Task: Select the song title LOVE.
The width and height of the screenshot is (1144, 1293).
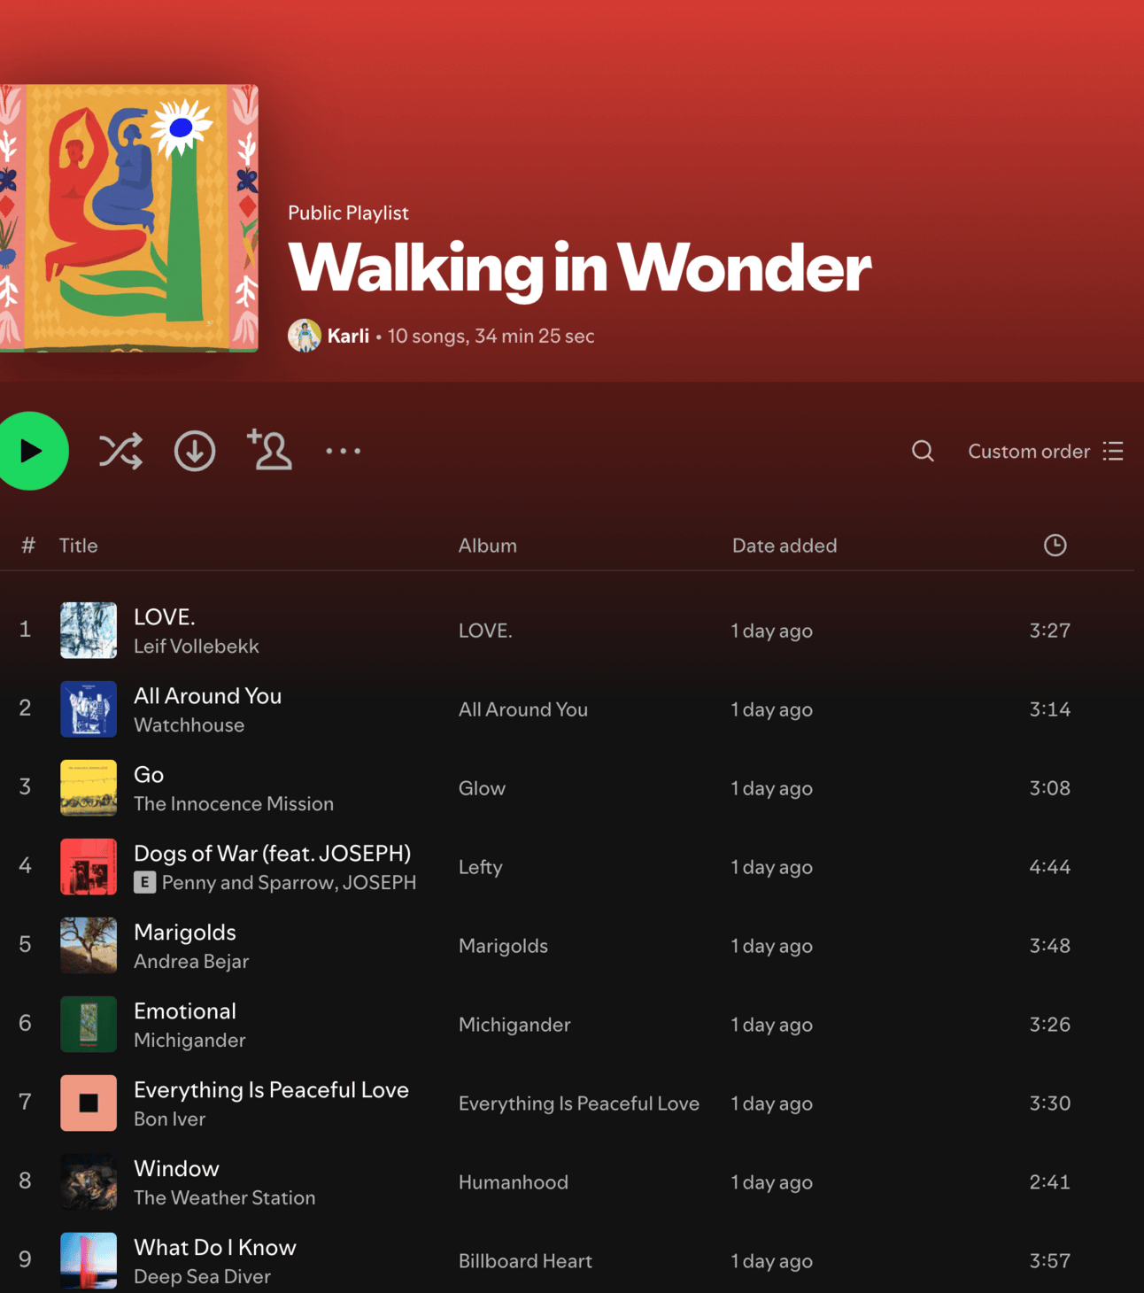Action: point(165,617)
